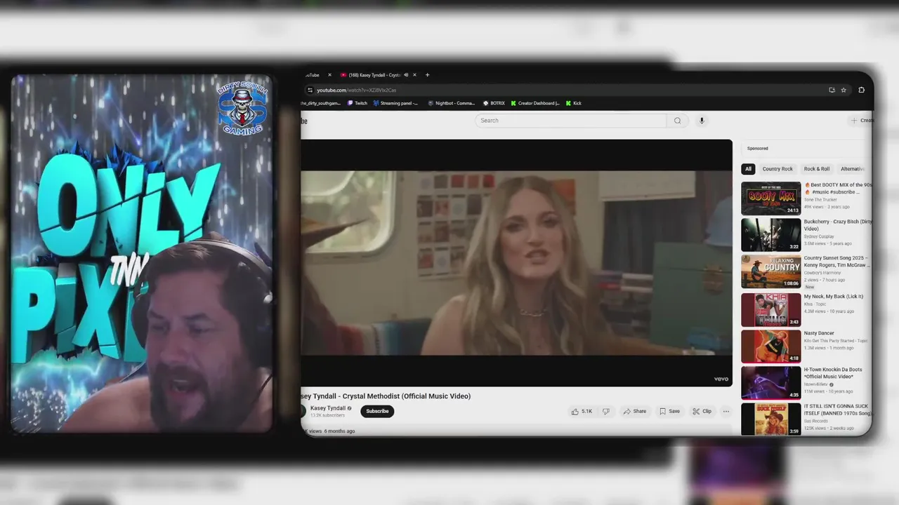Mute tab via speaker icon
Viewport: 899px width, 505px height.
406,75
